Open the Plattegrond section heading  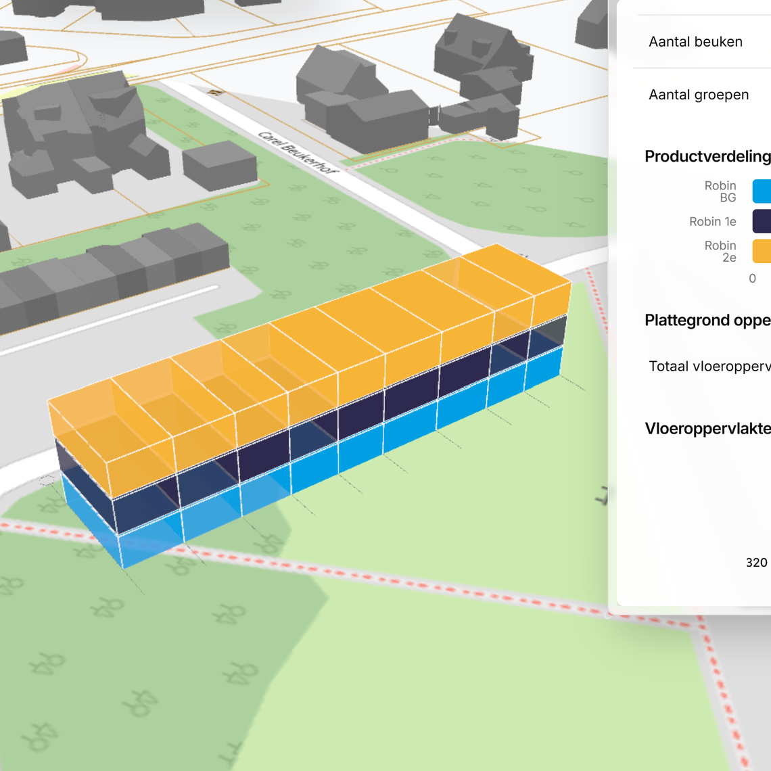click(x=707, y=321)
